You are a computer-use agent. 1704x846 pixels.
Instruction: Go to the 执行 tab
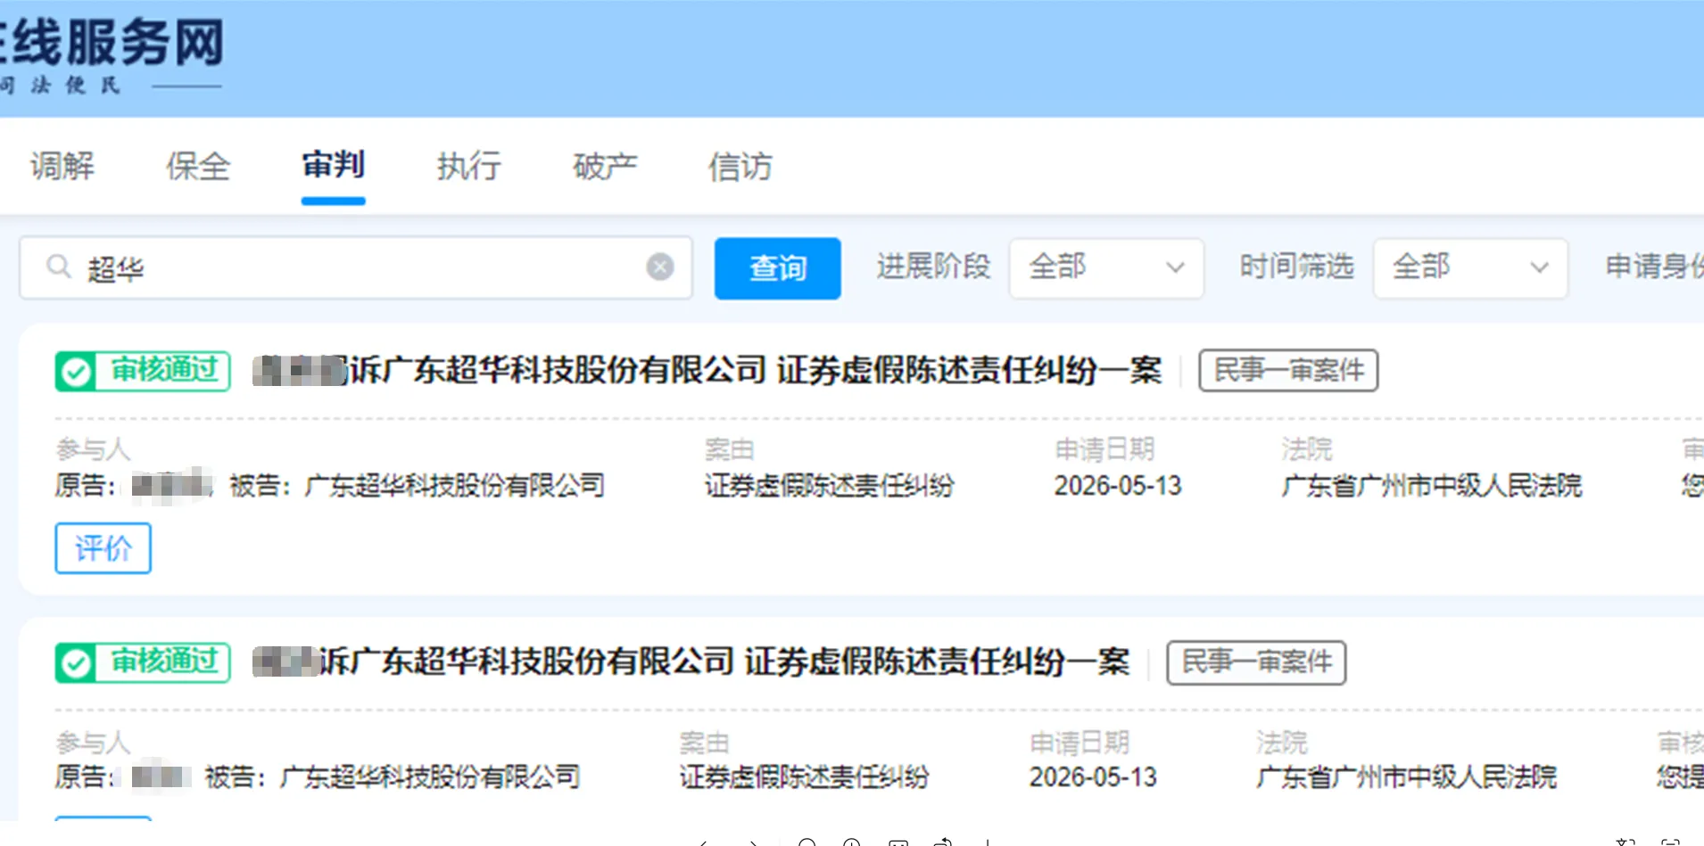[x=468, y=166]
